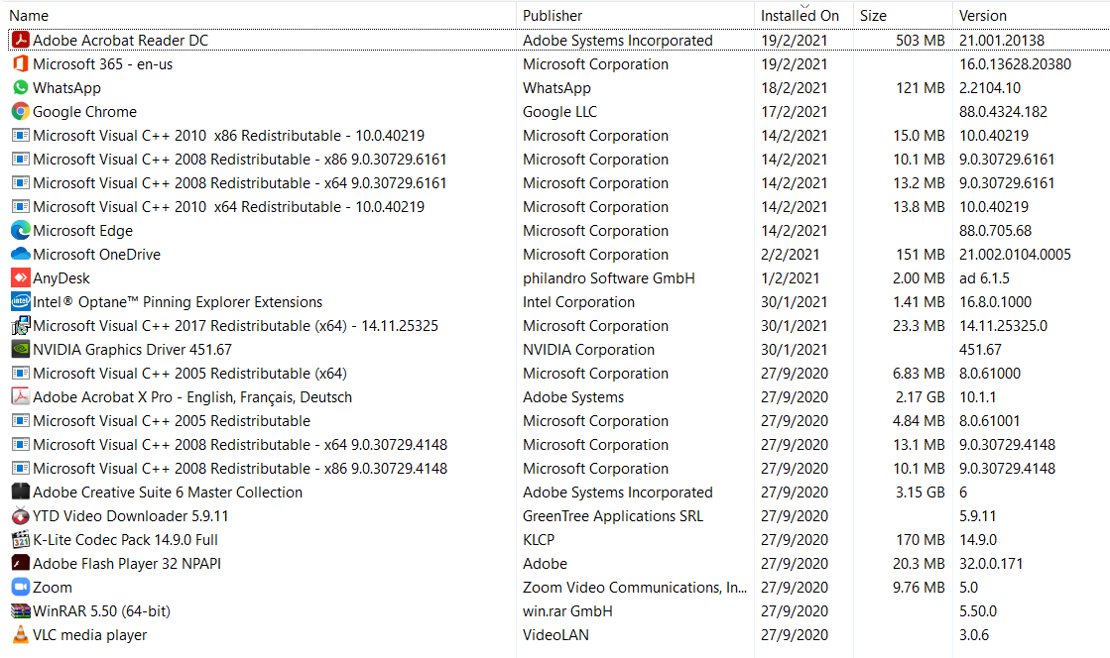Click the Zoom camera icon

21,588
